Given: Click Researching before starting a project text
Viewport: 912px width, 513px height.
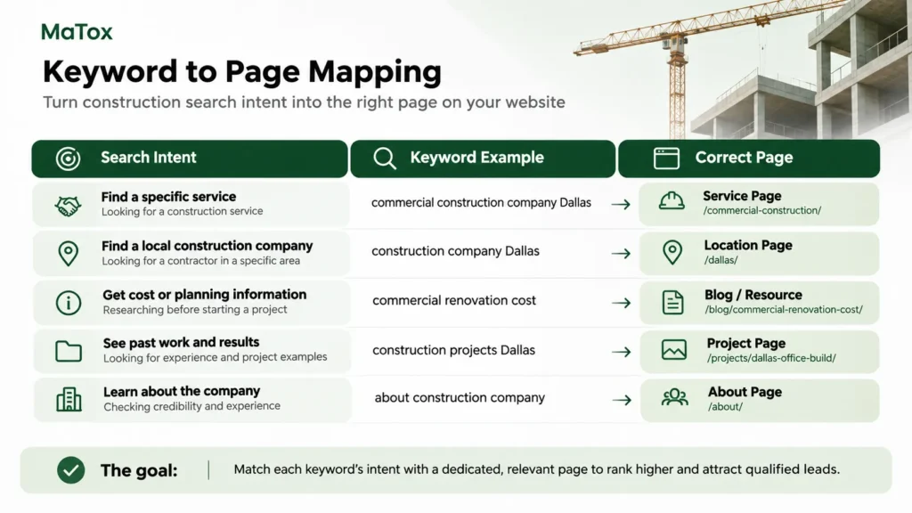Looking at the screenshot, I should 195,309.
